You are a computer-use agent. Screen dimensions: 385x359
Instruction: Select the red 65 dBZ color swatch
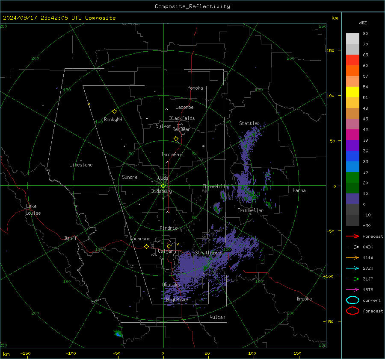(x=352, y=60)
